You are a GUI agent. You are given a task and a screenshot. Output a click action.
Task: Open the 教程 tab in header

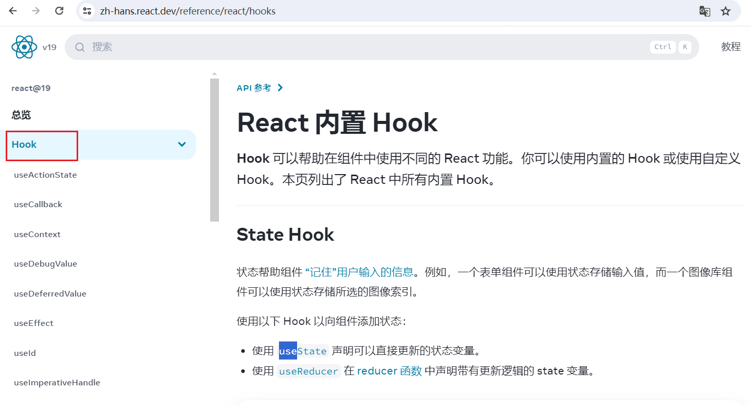(731, 47)
